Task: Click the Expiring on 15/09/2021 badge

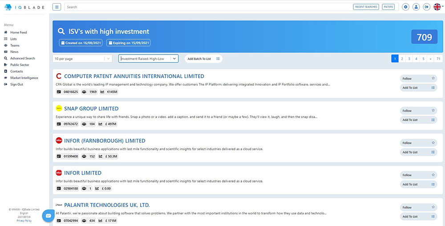Action: point(129,43)
